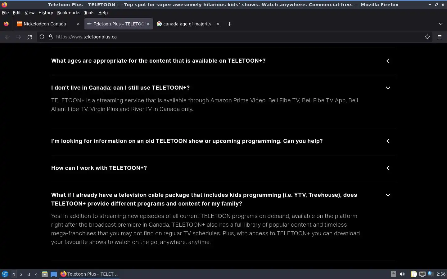Image resolution: width=447 pixels, height=279 pixels.
Task: Switch to workspace 4
Action: 36,274
